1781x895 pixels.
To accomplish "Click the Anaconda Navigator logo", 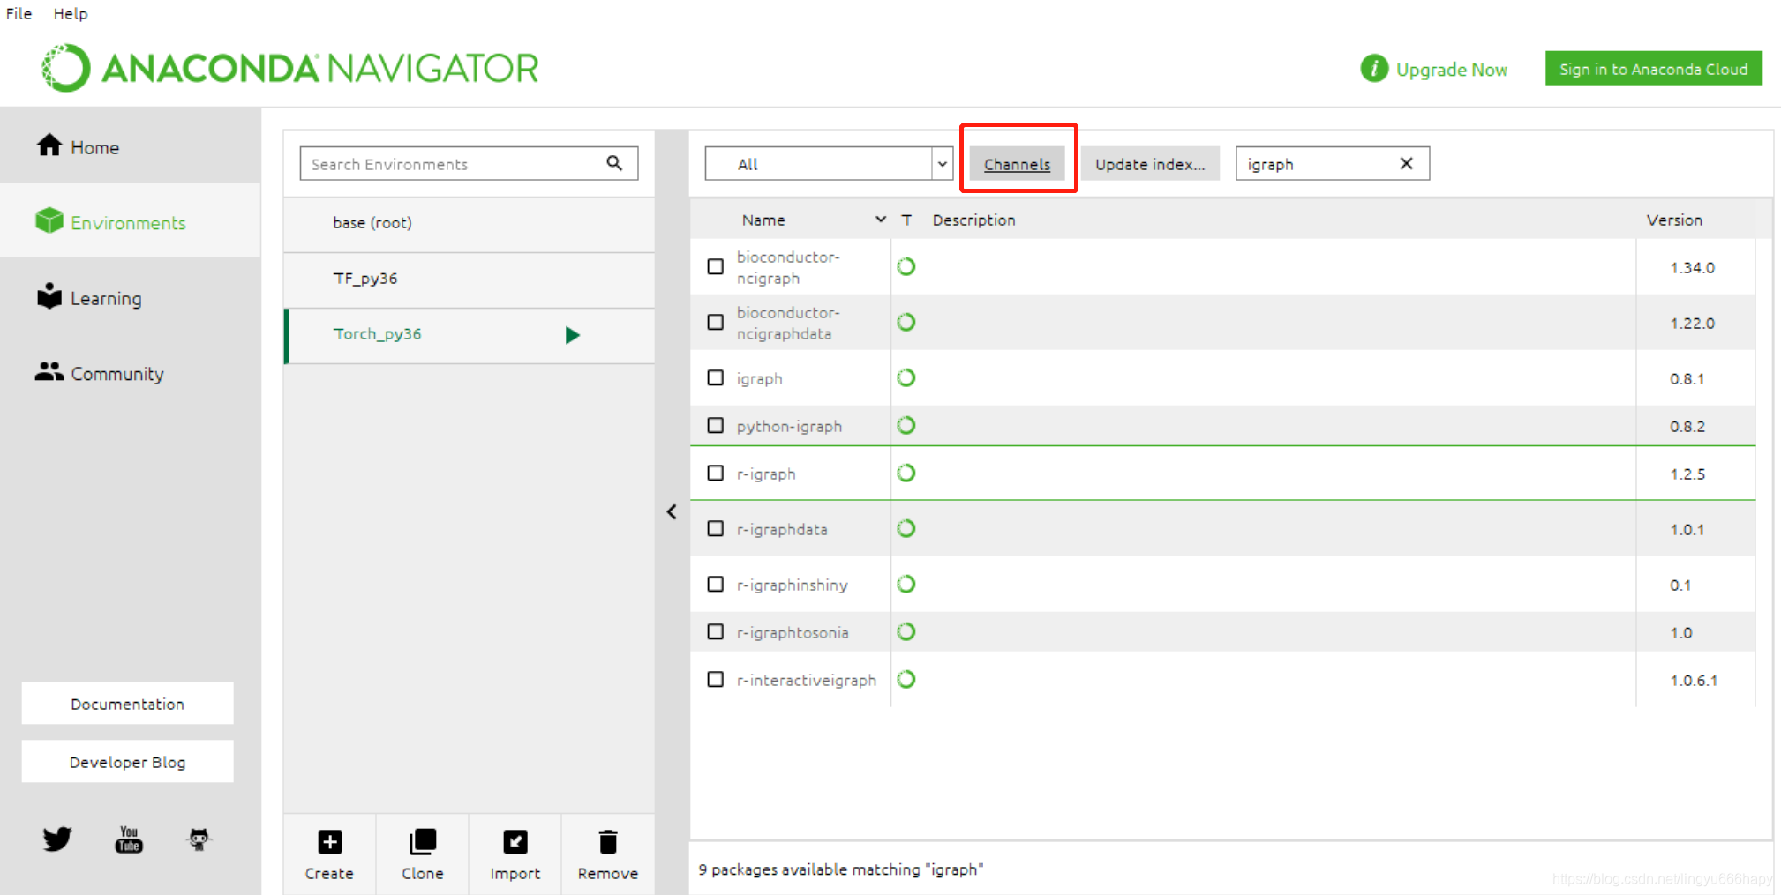I will pyautogui.click(x=290, y=68).
